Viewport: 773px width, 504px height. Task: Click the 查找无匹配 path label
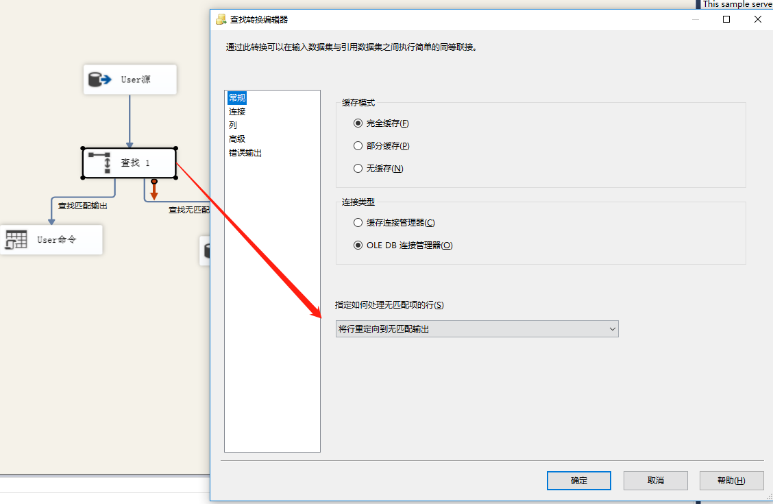coord(189,210)
